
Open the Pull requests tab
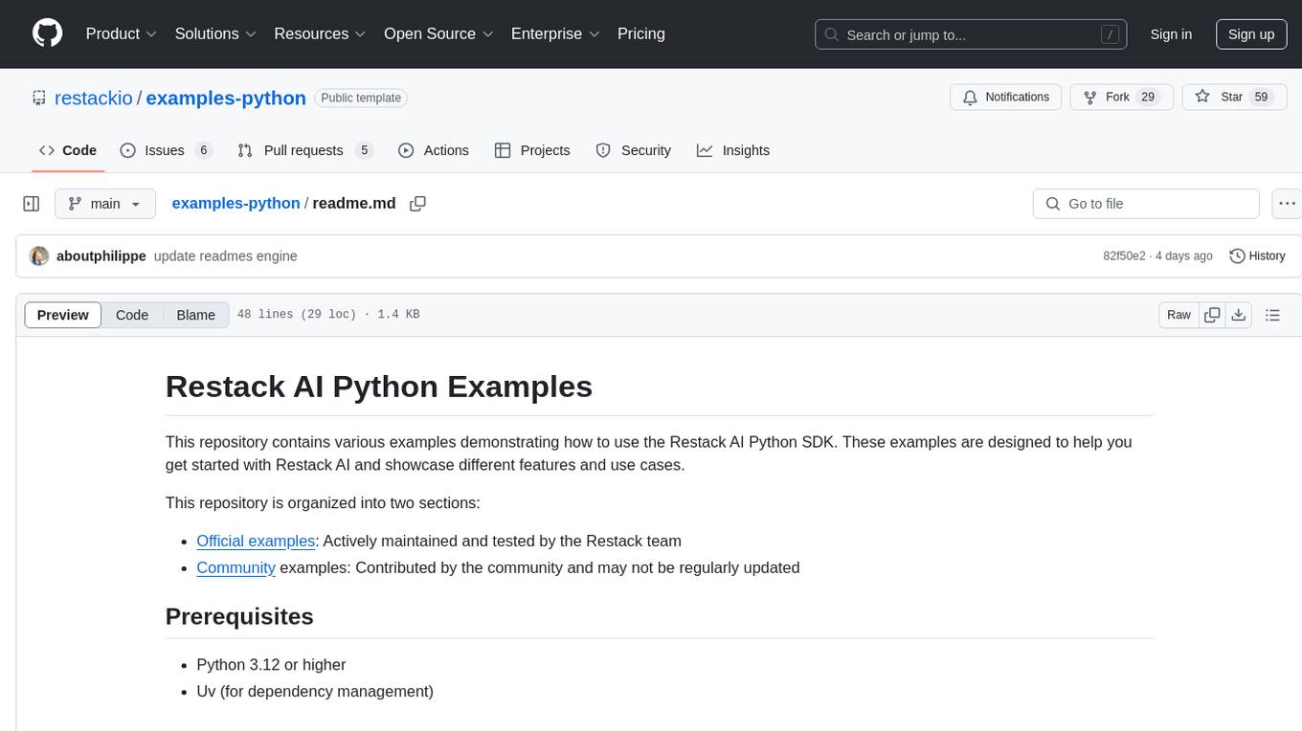[x=304, y=150]
